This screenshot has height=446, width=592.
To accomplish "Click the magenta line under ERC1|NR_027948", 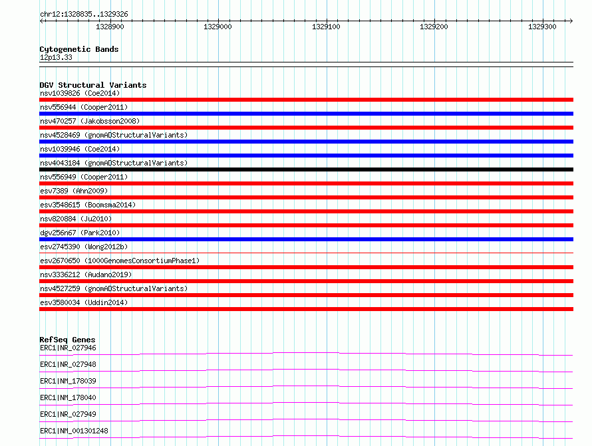I will point(306,370).
